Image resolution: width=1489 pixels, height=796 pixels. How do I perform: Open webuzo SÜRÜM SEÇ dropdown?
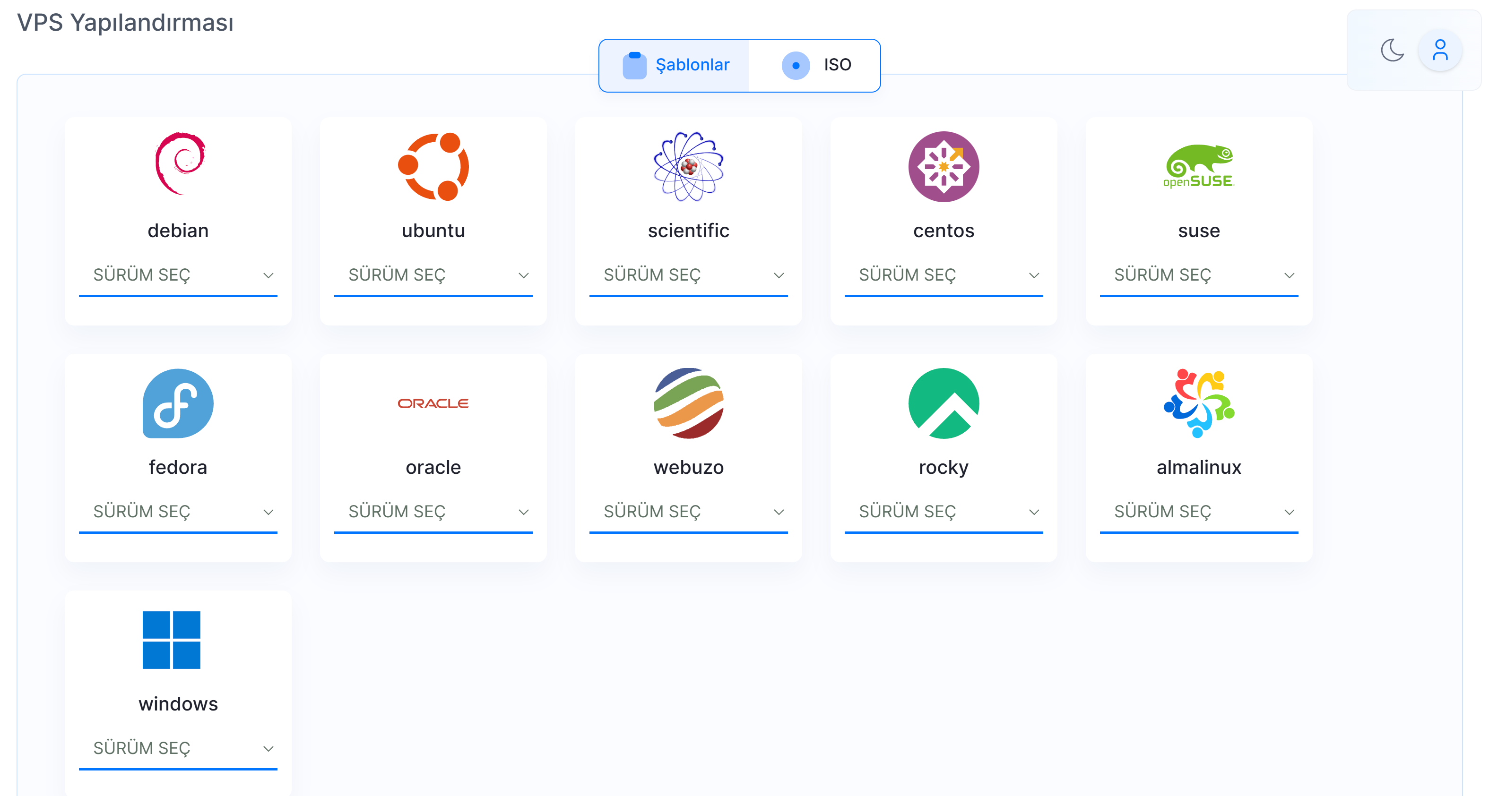pyautogui.click(x=688, y=513)
